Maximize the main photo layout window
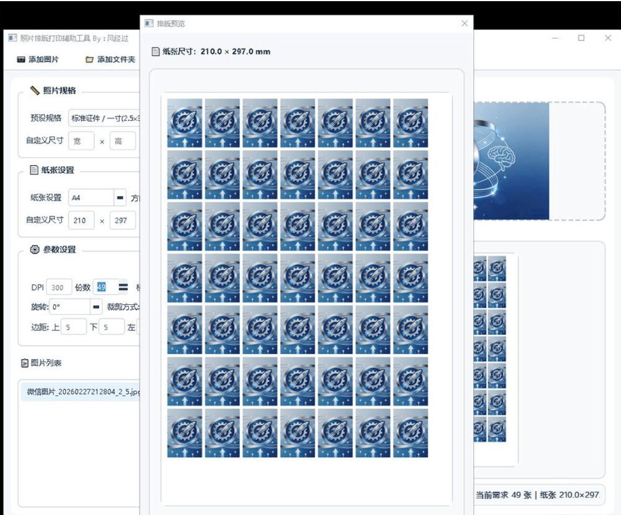This screenshot has width=621, height=515. pos(581,38)
